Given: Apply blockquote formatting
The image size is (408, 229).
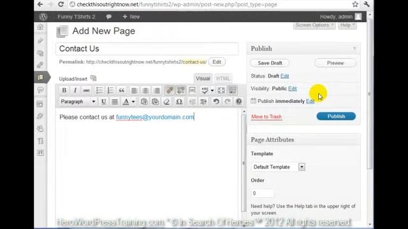Looking at the screenshot, I should (122, 90).
